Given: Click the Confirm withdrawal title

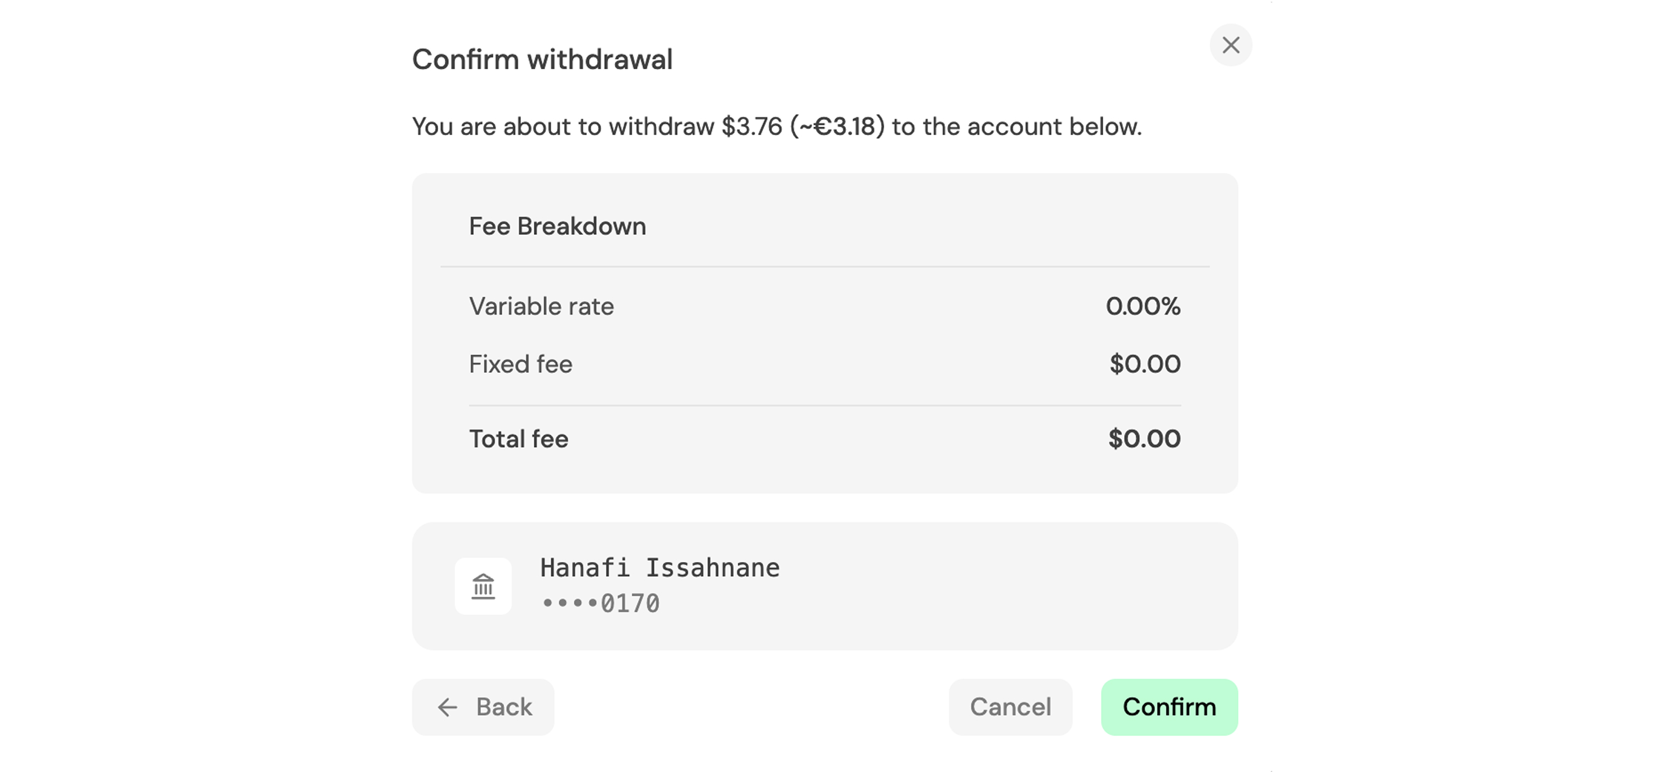Looking at the screenshot, I should tap(542, 60).
